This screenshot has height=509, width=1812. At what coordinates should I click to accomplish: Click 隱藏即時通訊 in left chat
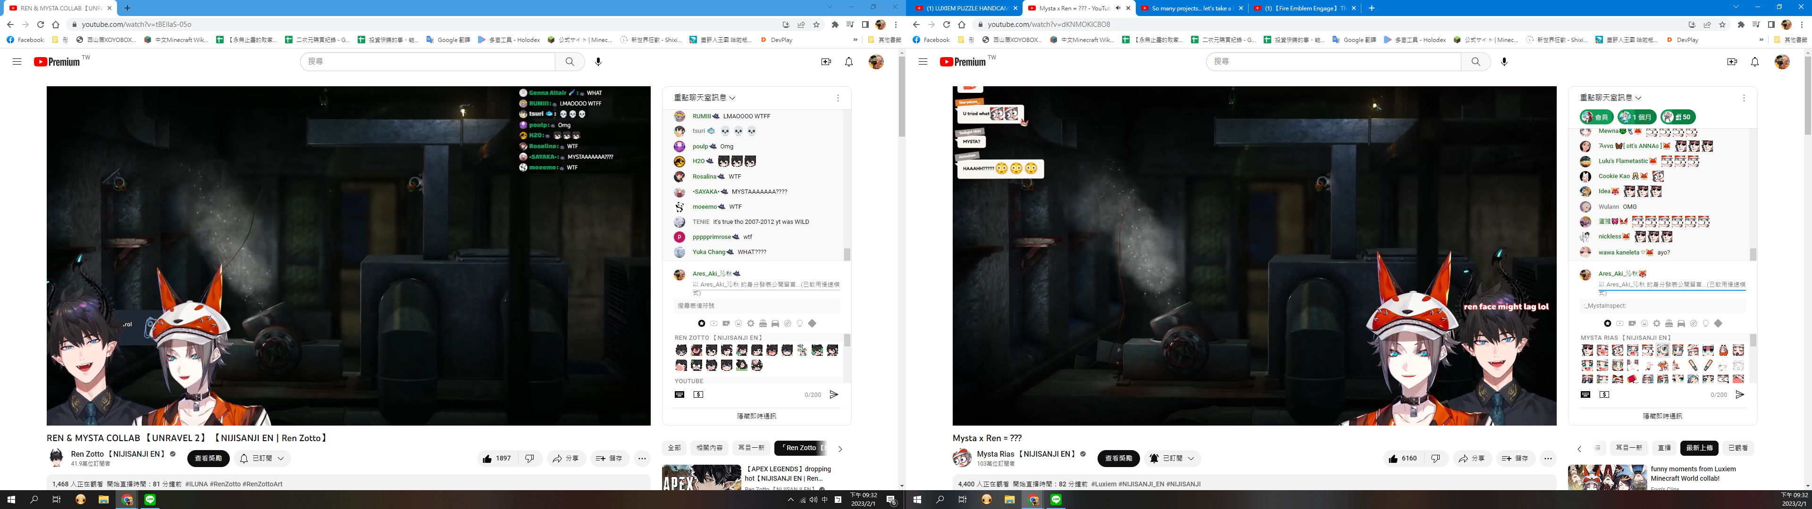click(756, 416)
